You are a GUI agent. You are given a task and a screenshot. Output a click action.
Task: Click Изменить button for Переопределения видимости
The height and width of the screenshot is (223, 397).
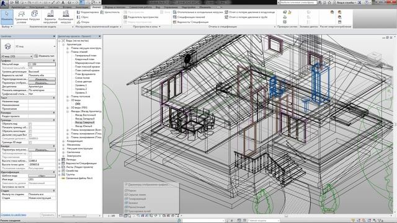(42, 79)
